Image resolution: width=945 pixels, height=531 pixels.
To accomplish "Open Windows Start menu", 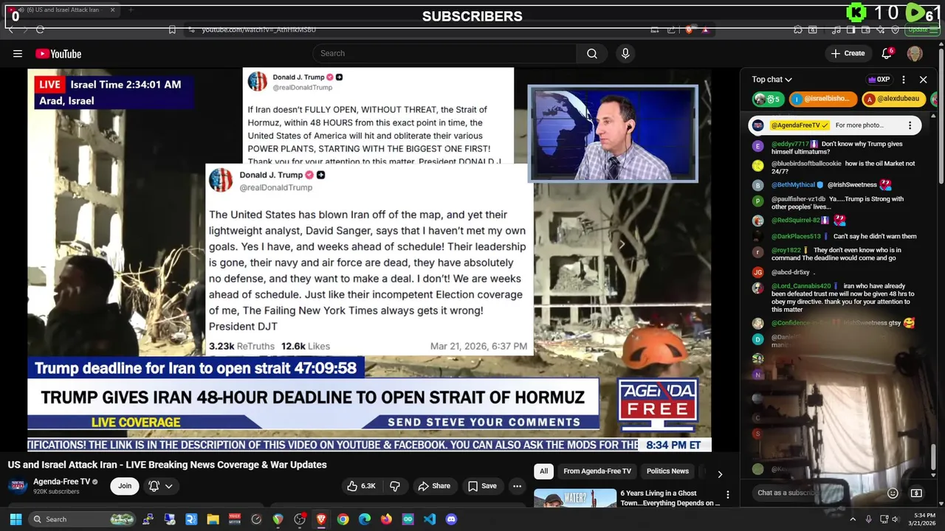I will tap(16, 519).
